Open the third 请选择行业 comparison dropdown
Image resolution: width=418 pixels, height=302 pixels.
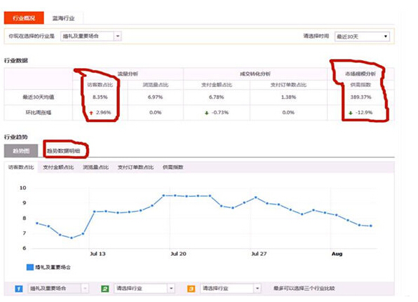[x=230, y=289]
